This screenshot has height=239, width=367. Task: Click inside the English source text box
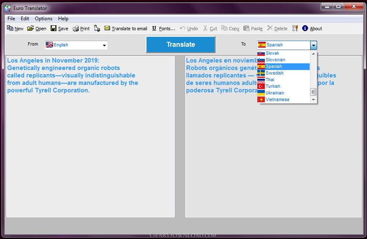click(90, 136)
